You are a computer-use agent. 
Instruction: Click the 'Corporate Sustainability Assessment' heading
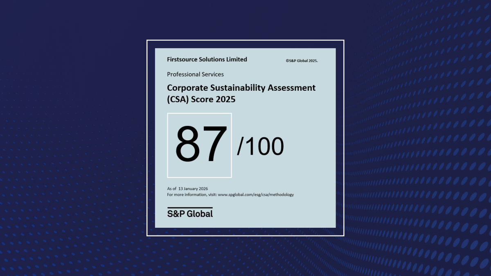click(x=241, y=88)
